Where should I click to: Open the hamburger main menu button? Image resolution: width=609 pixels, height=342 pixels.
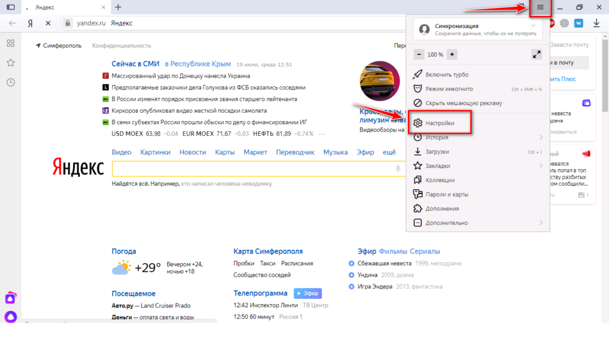point(540,7)
